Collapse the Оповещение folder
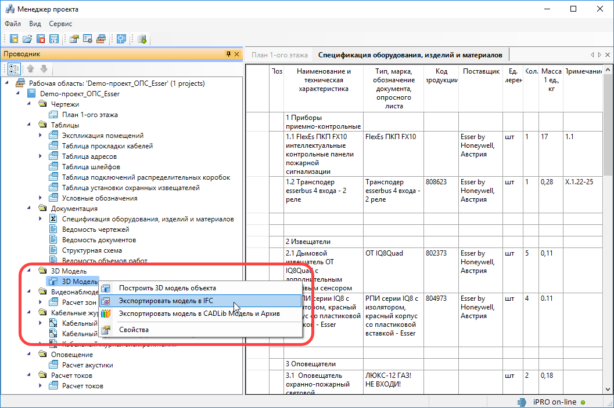This screenshot has height=408, width=614. point(29,354)
